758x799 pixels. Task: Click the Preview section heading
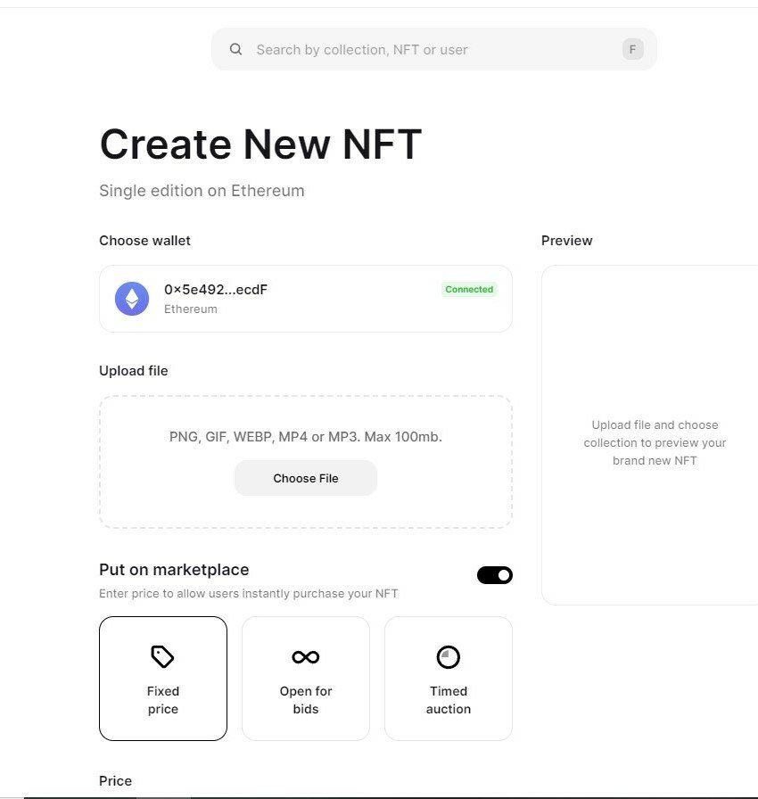[566, 241]
